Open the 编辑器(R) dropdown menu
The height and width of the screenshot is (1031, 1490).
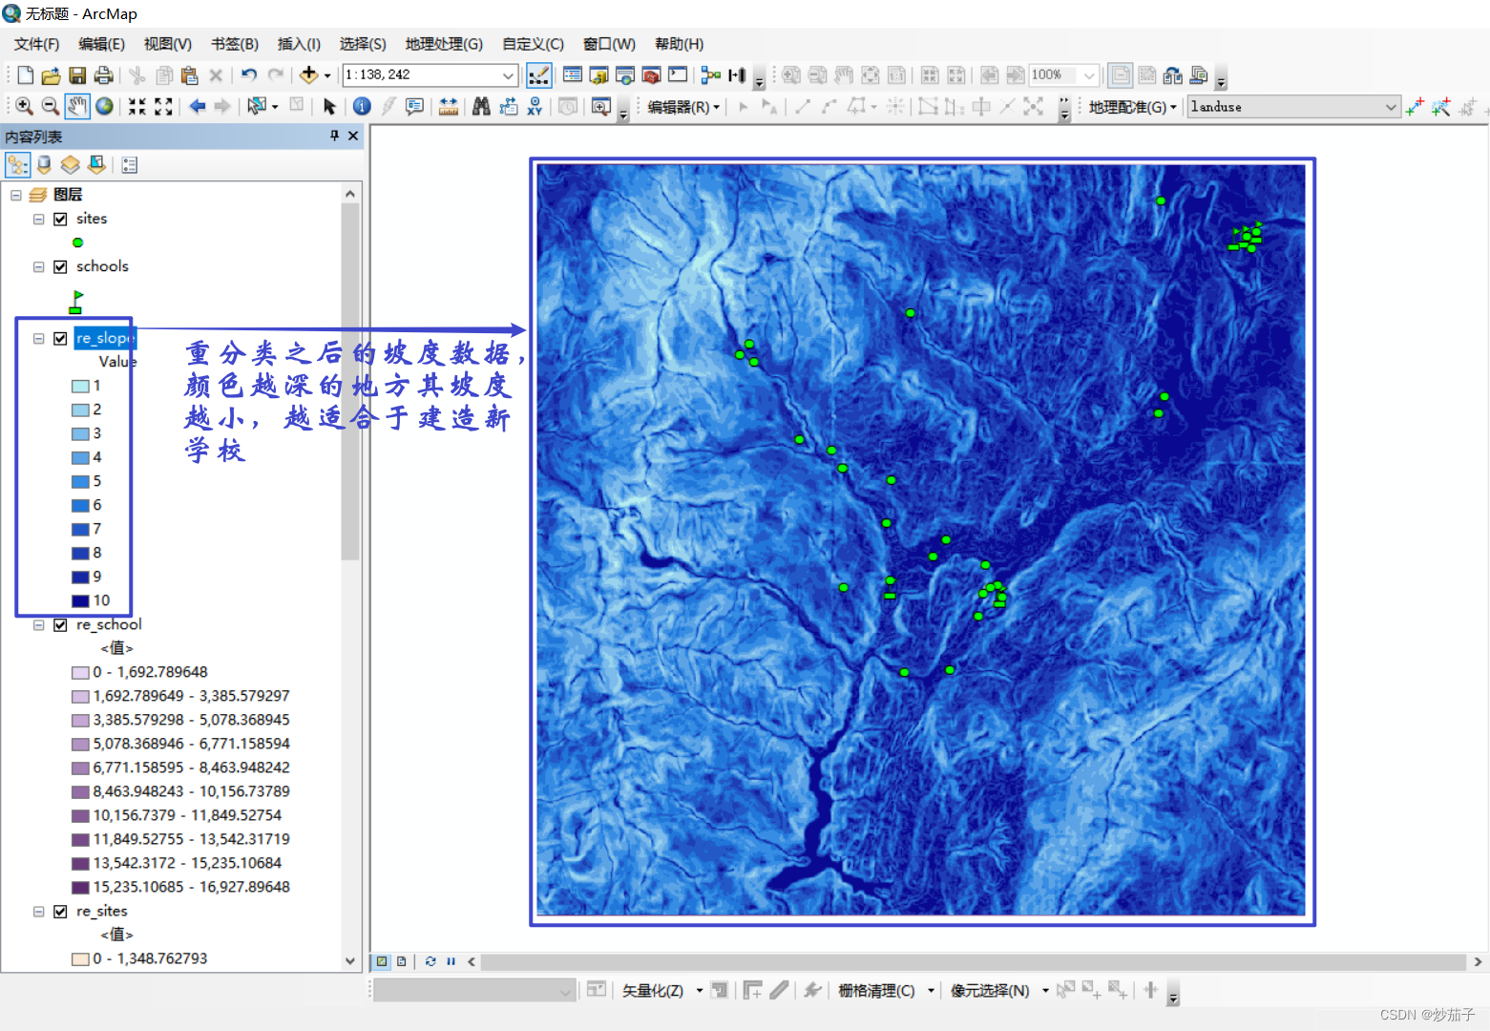683,107
